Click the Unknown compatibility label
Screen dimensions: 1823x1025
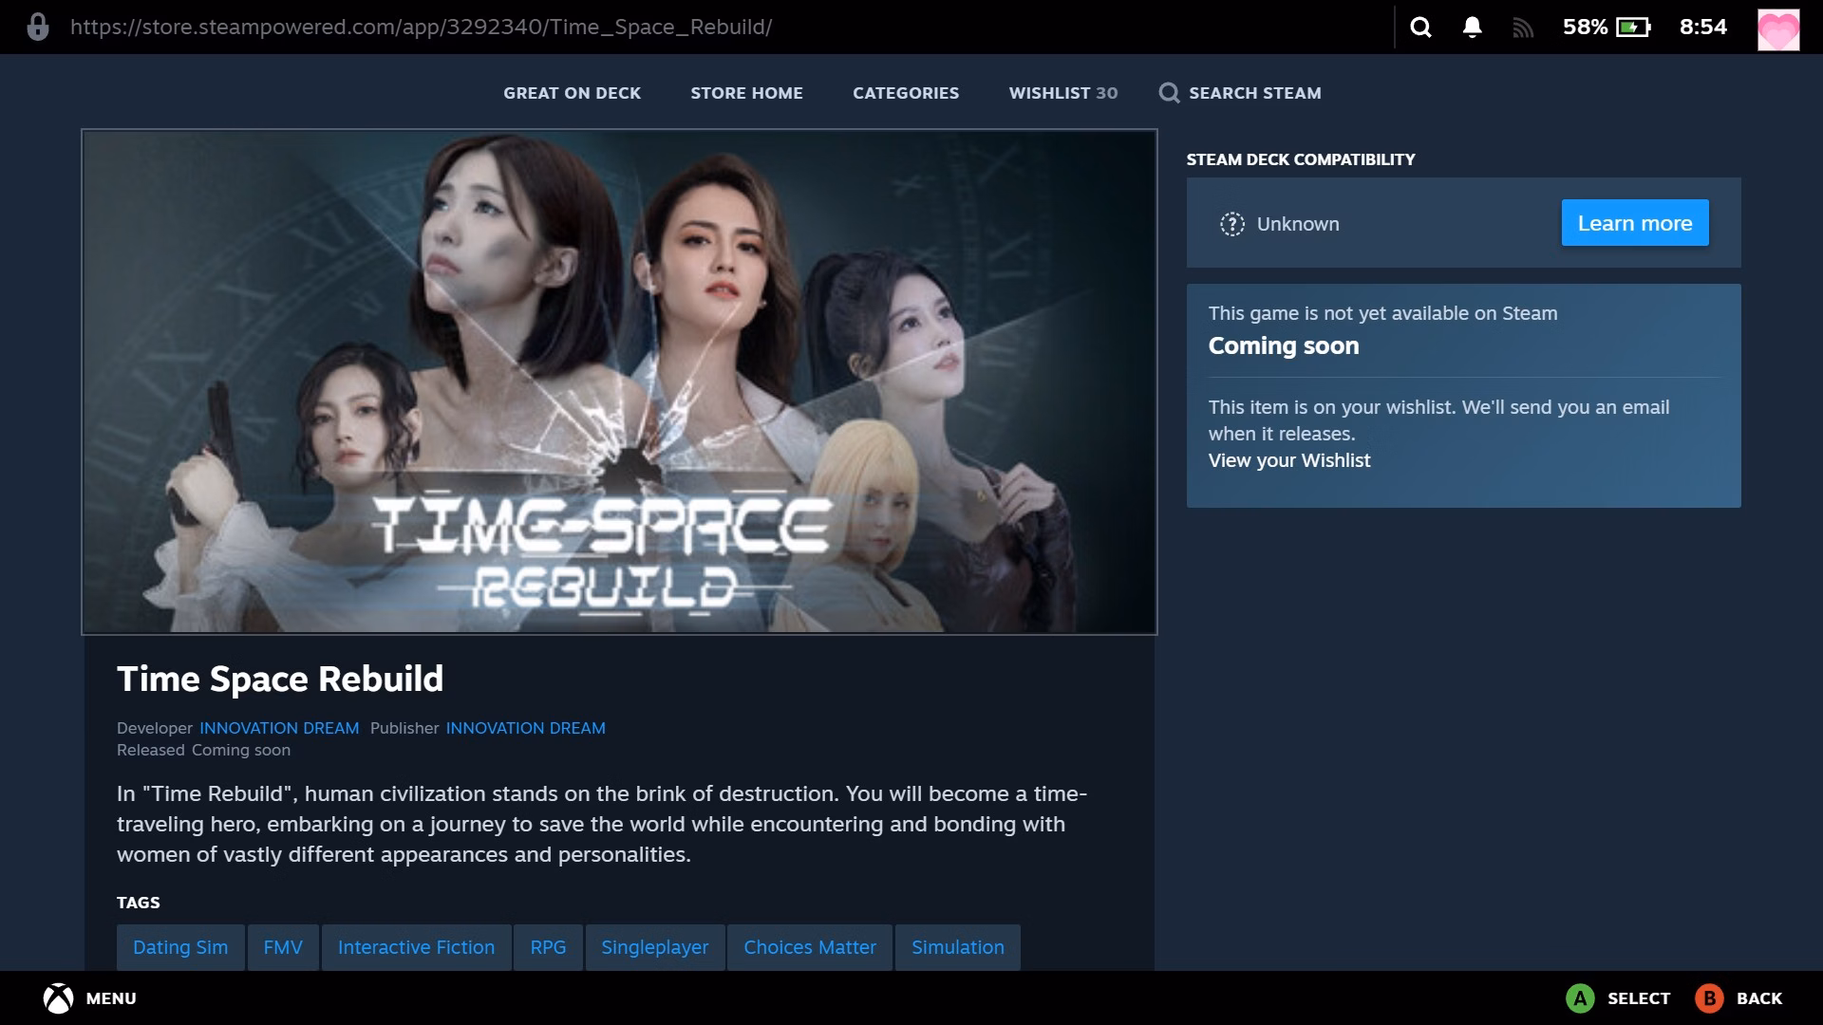1298,224
